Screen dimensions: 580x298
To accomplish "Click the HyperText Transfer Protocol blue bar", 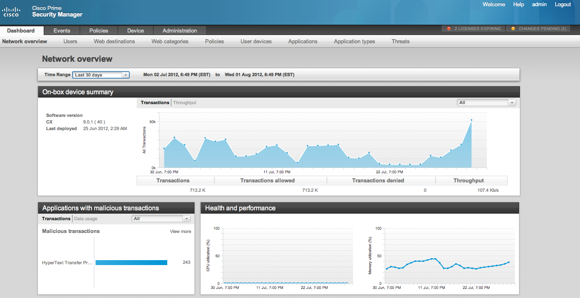I will click(x=131, y=263).
